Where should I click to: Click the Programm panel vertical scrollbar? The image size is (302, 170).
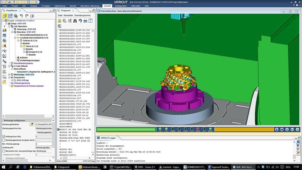coord(93,93)
